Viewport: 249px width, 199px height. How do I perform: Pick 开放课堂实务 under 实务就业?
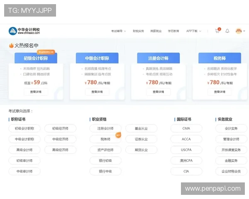(231, 150)
